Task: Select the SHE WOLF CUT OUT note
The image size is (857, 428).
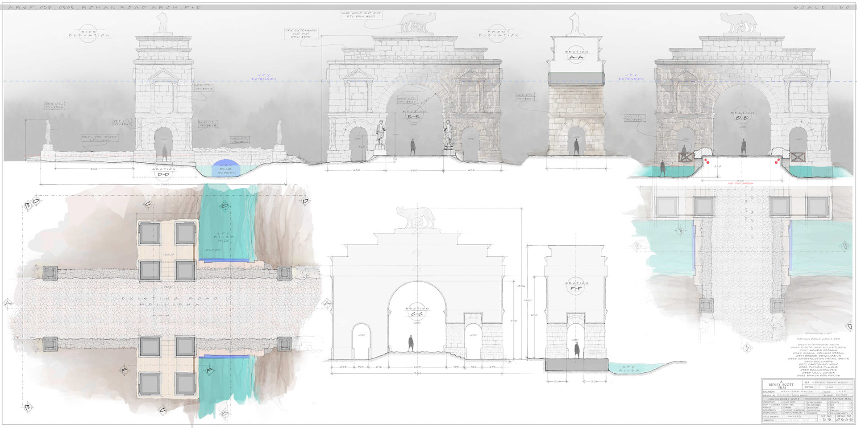Action: pos(362,15)
